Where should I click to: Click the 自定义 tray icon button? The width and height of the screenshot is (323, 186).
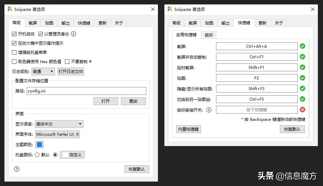(72, 155)
